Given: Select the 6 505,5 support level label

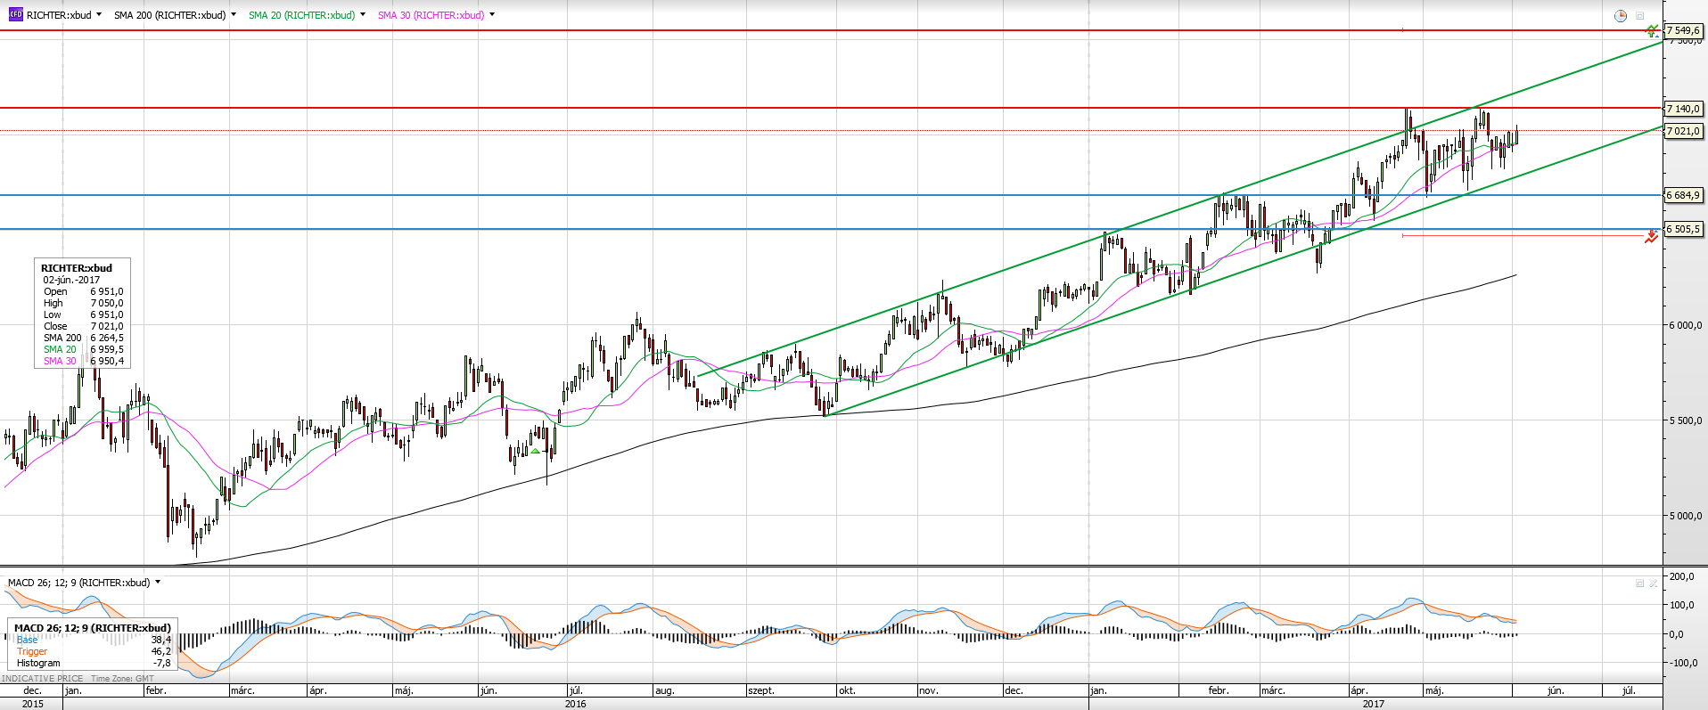Looking at the screenshot, I should click(x=1683, y=229).
